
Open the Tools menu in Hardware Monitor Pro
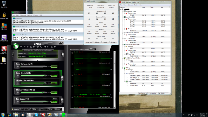(x=136, y=5)
